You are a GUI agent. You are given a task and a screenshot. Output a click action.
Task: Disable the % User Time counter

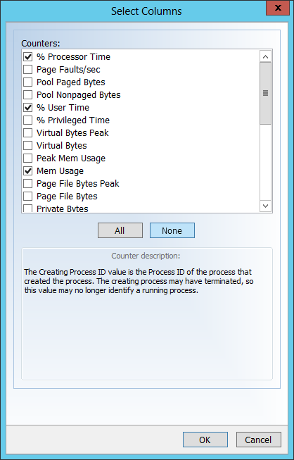[x=28, y=107]
